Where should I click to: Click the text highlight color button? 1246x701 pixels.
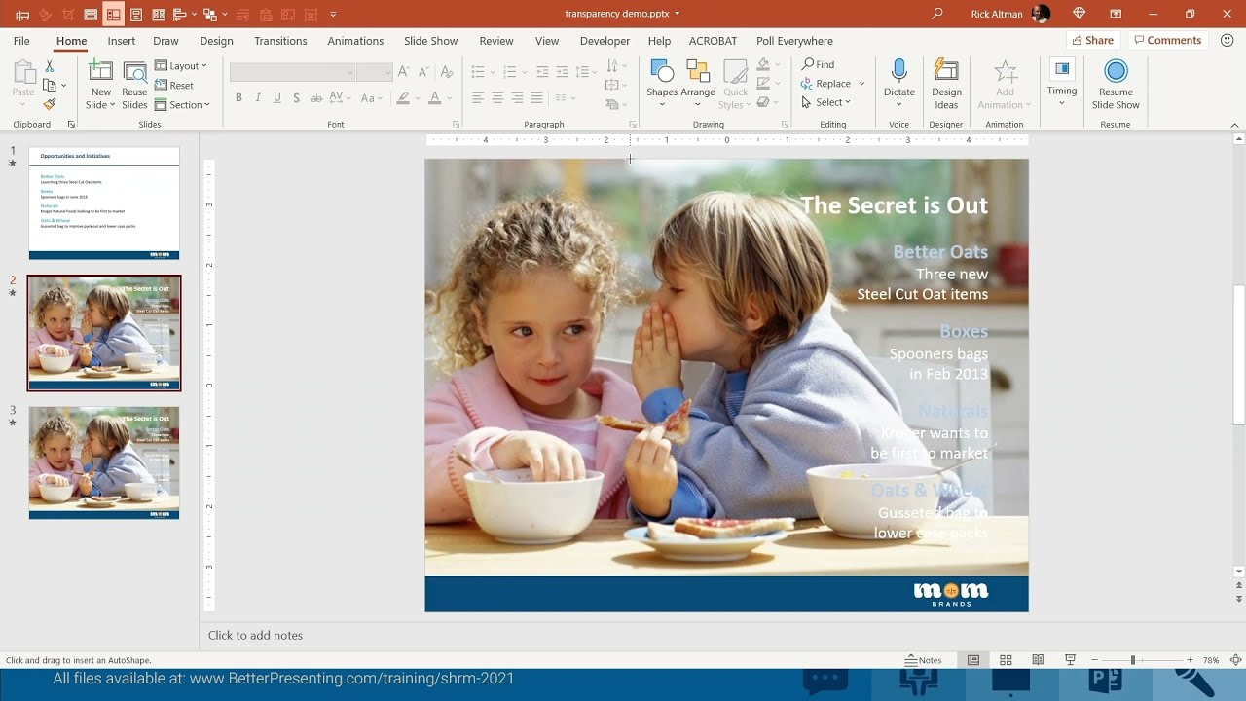pyautogui.click(x=403, y=98)
